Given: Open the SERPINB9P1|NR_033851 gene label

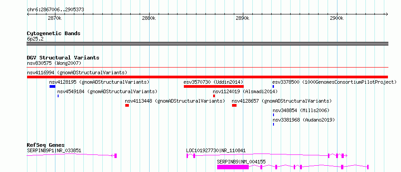Looking at the screenshot, I should 54,150.
